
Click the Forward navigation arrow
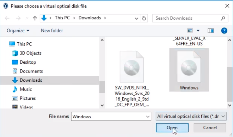click(x=18, y=18)
